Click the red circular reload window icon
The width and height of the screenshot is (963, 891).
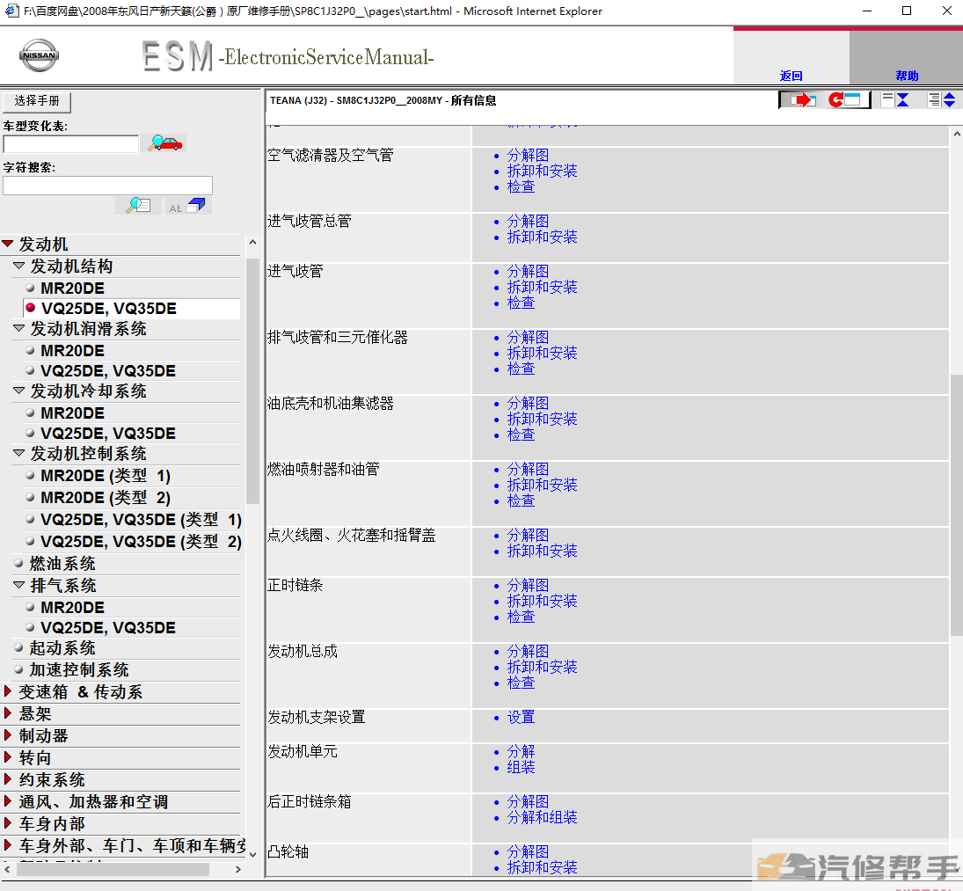(x=844, y=99)
